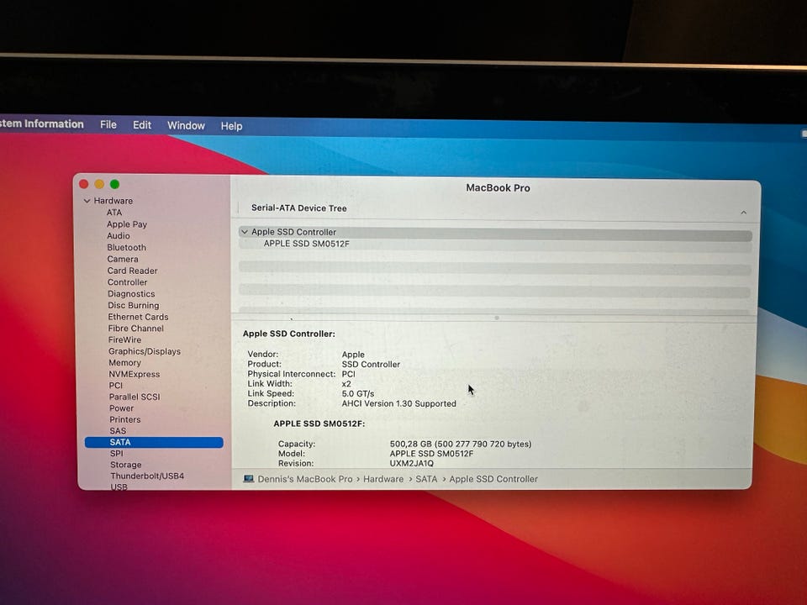Click SATA in the path bar
Viewport: 807px width, 605px height.
[427, 479]
